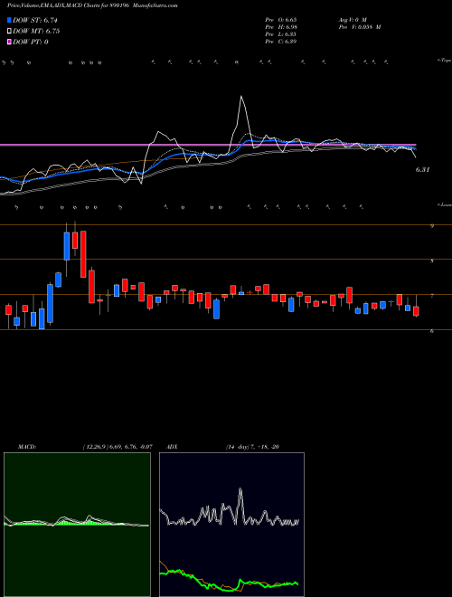This screenshot has height=597, width=452.
Task: Click the peak of the ADX white line
Action: (240, 489)
